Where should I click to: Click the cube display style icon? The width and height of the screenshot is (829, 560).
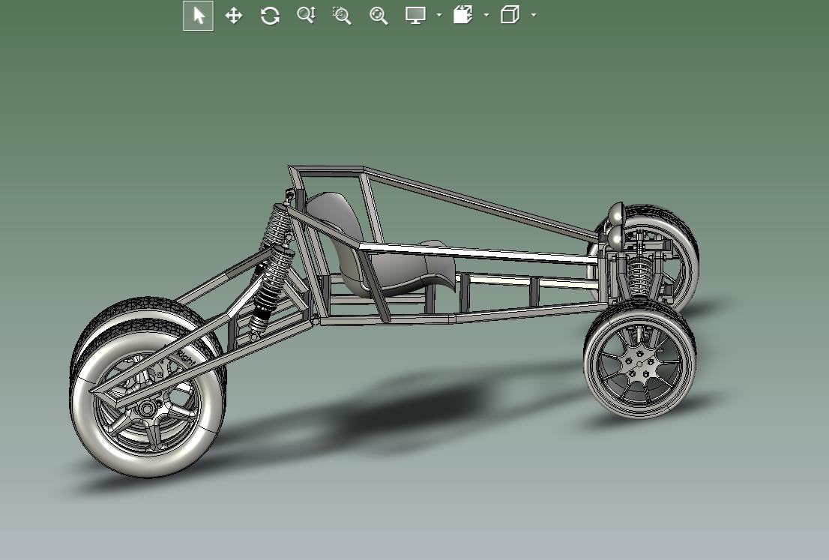point(510,16)
